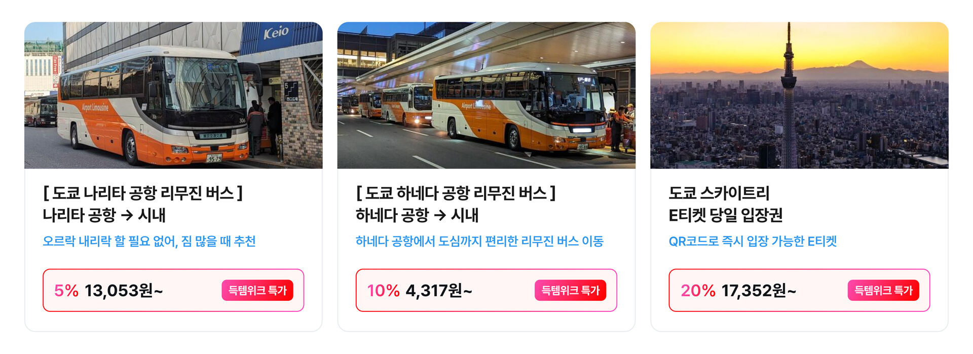
Task: Click the subtitle 나리타 공항 → 시내
Action: point(104,215)
